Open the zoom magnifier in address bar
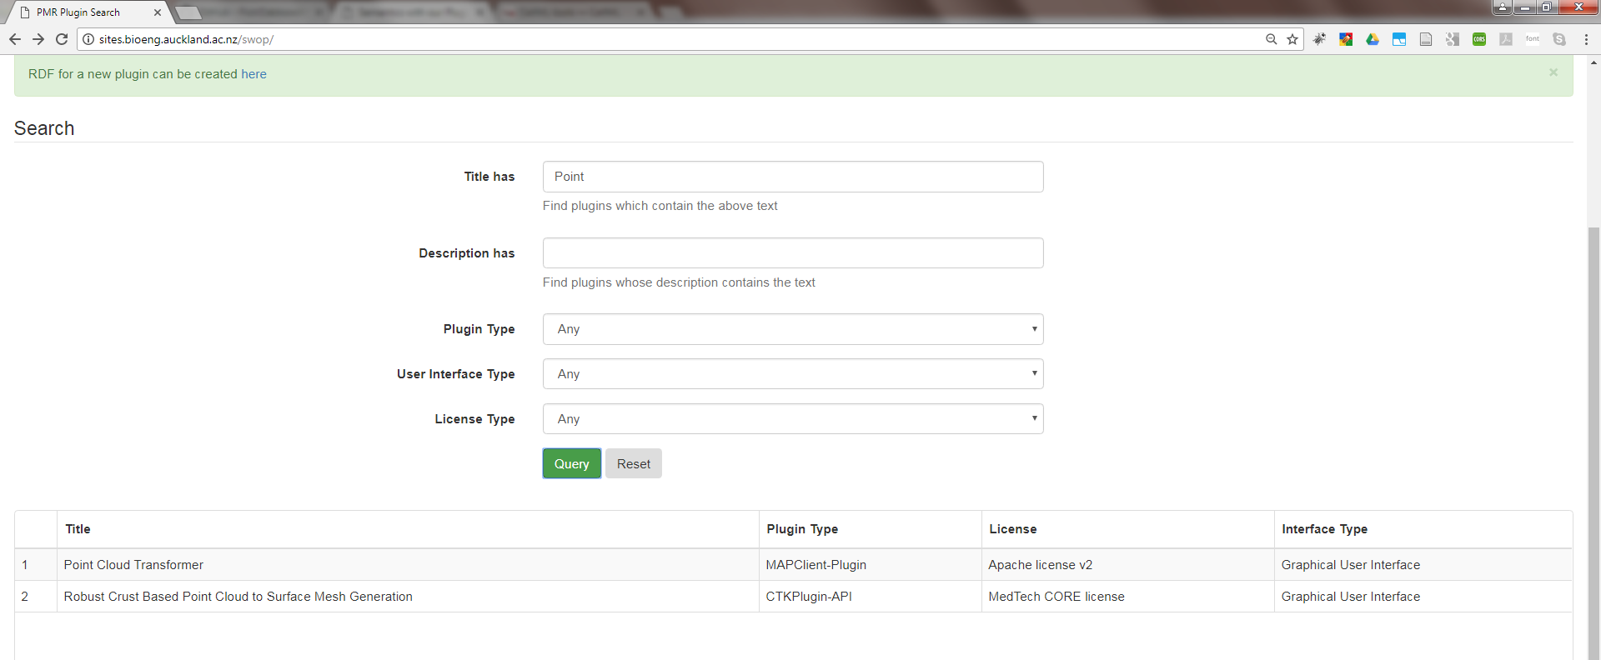Screen dimensions: 1601x660 click(1272, 39)
